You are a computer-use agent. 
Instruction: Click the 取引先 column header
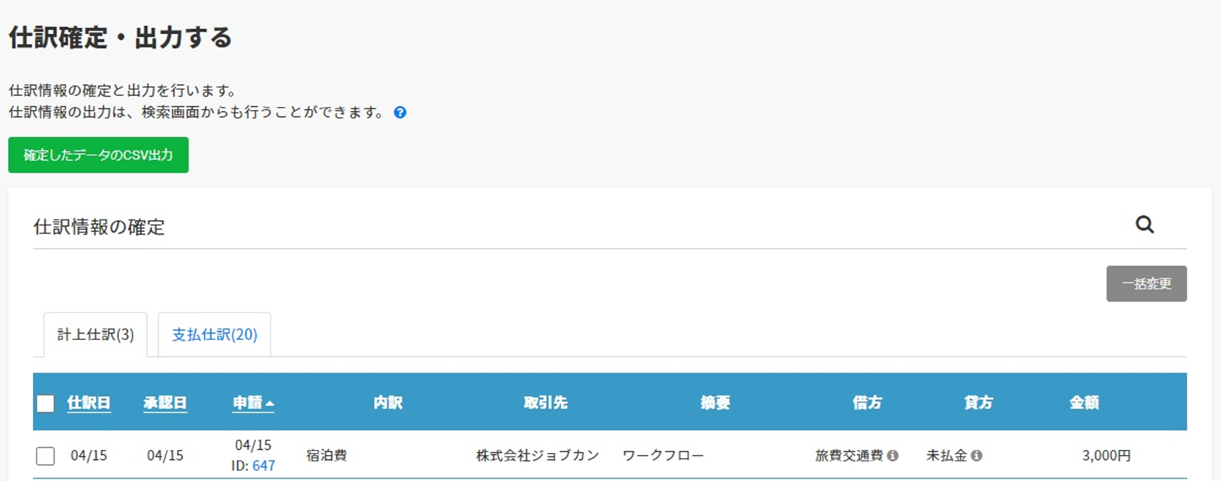coord(545,403)
